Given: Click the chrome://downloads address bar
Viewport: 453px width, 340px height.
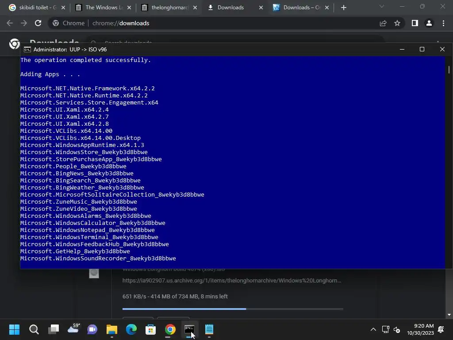Looking at the screenshot, I should click(x=214, y=23).
